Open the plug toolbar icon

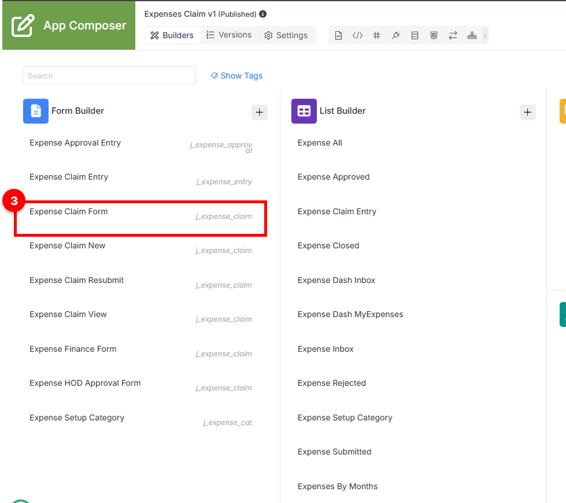pyautogui.click(x=395, y=35)
